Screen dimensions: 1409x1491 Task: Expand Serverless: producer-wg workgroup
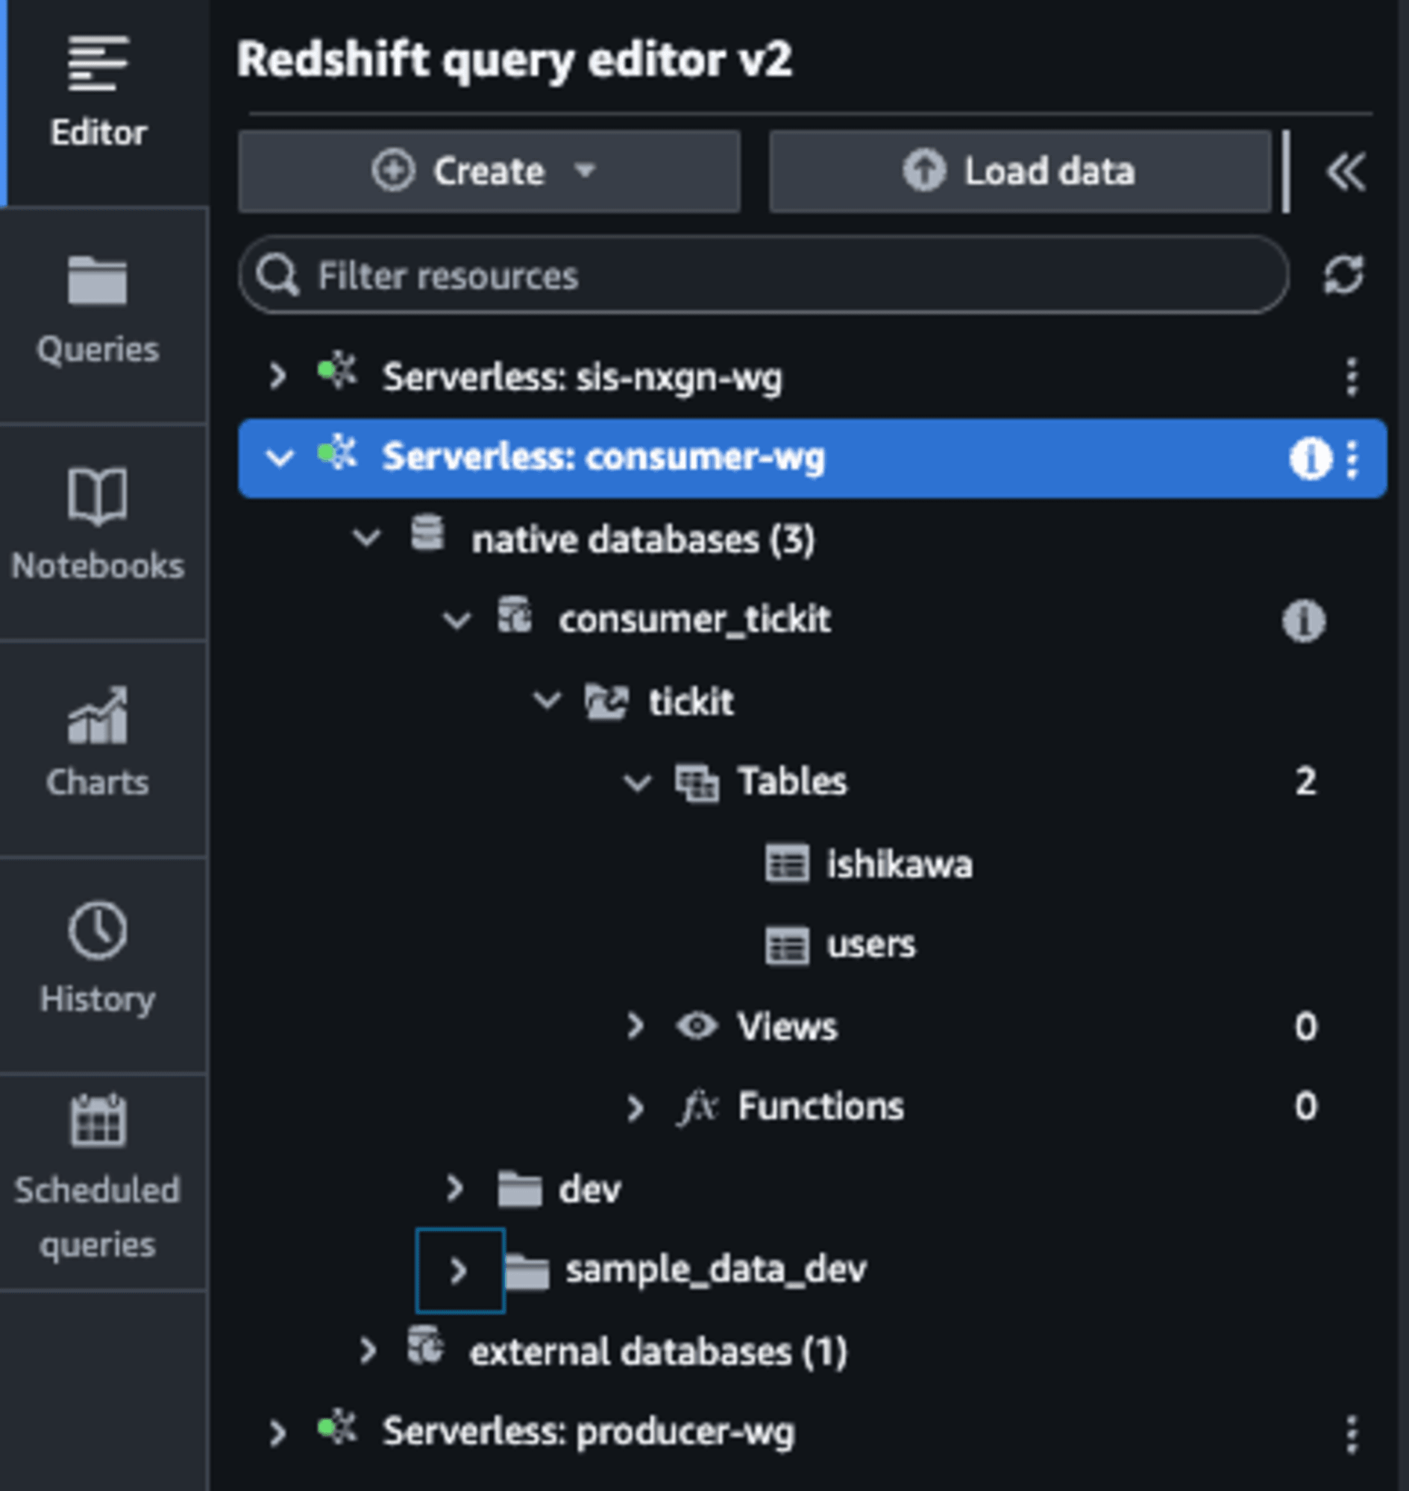click(277, 1433)
